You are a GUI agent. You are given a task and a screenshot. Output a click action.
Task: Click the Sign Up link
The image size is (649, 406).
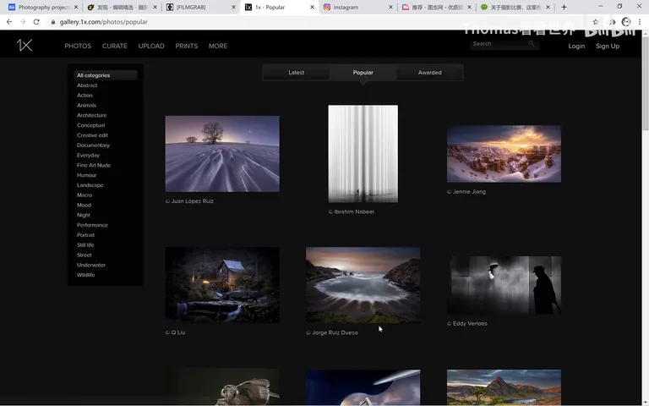[x=608, y=46]
